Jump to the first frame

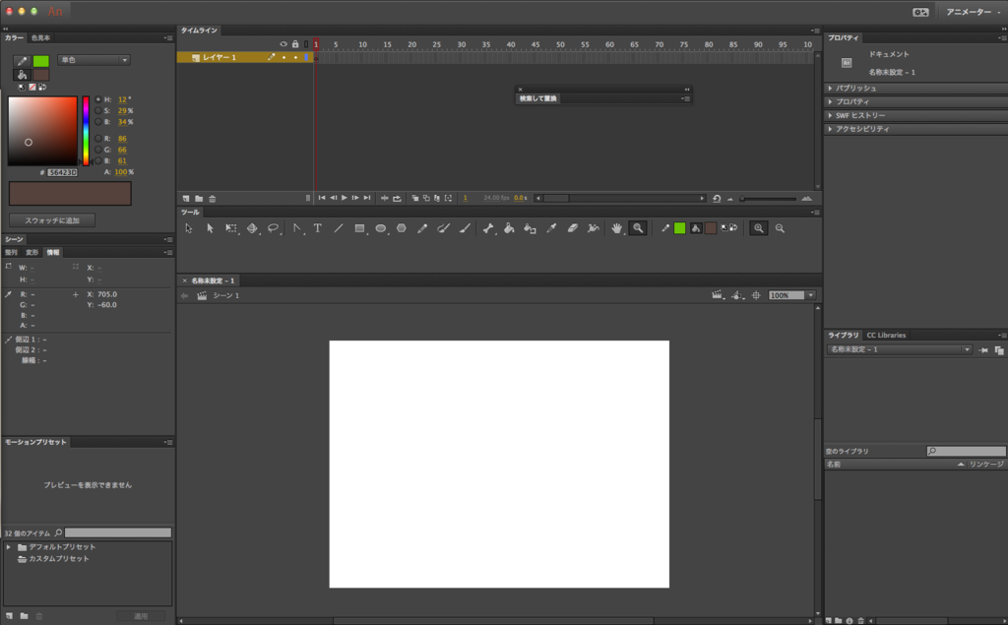coord(322,198)
